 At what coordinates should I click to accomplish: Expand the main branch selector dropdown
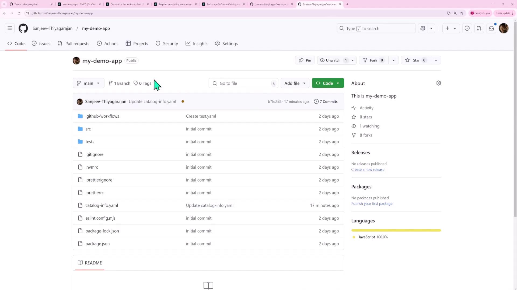click(x=88, y=83)
